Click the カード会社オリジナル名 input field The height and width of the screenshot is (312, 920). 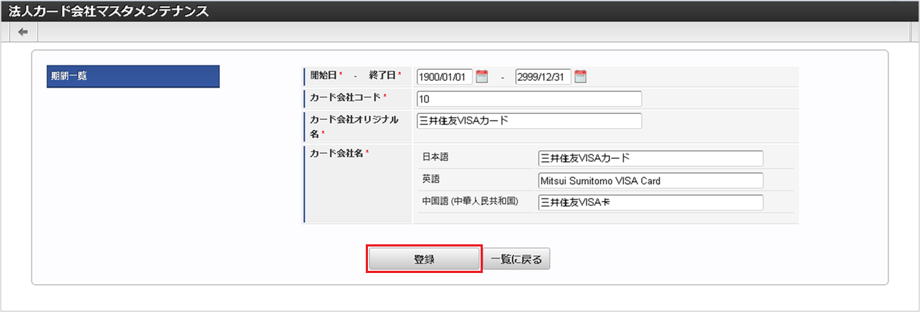529,121
